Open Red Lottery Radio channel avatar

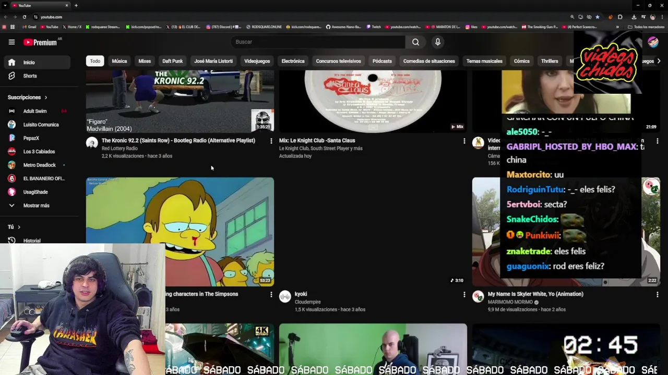(x=92, y=143)
